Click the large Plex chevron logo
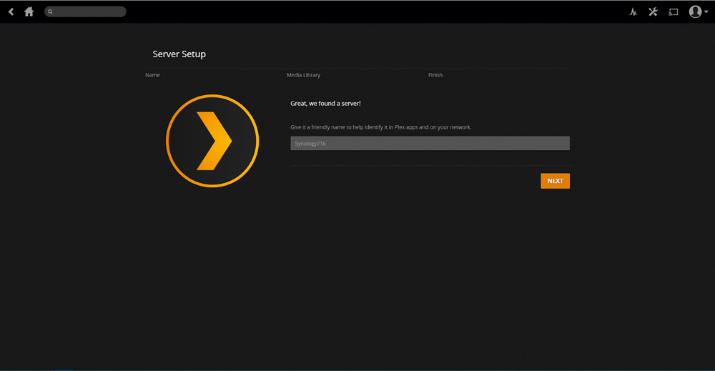This screenshot has width=715, height=371. (212, 141)
